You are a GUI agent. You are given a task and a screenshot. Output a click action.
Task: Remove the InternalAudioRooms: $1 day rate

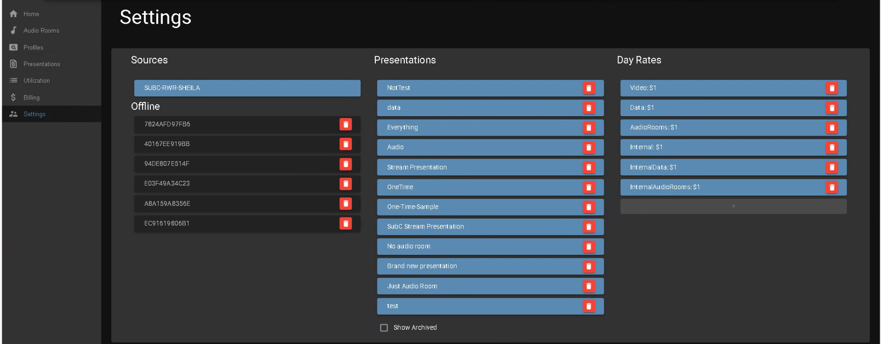click(x=832, y=187)
